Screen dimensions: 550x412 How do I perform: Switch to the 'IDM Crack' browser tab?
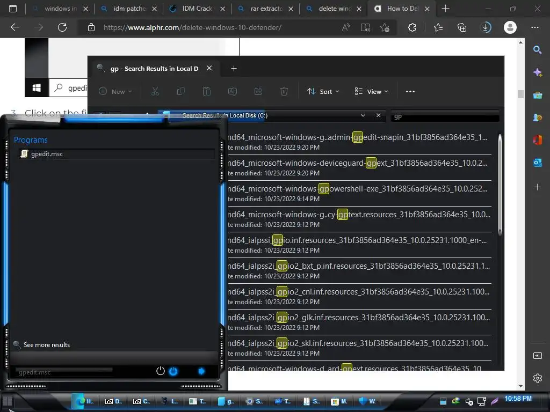(197, 9)
